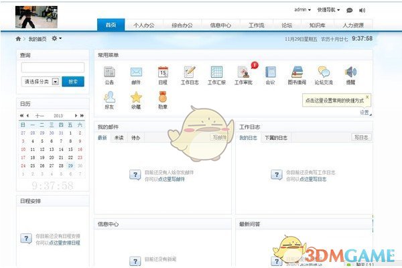Image resolution: width=402 pixels, height=268 pixels.
Task: Go to next month in calendar
Action: tap(76, 116)
